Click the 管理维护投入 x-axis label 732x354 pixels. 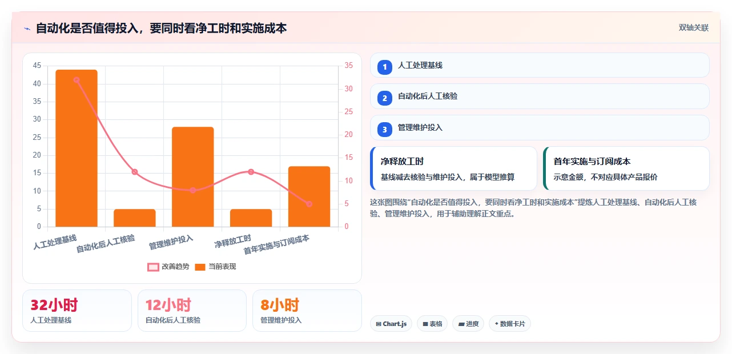[x=171, y=242]
